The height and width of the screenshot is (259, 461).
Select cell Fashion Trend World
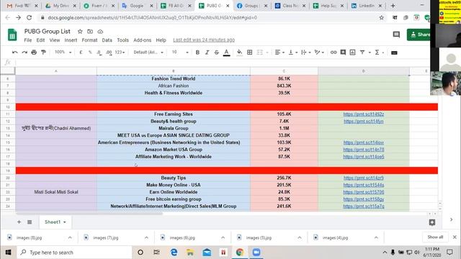tap(173, 78)
